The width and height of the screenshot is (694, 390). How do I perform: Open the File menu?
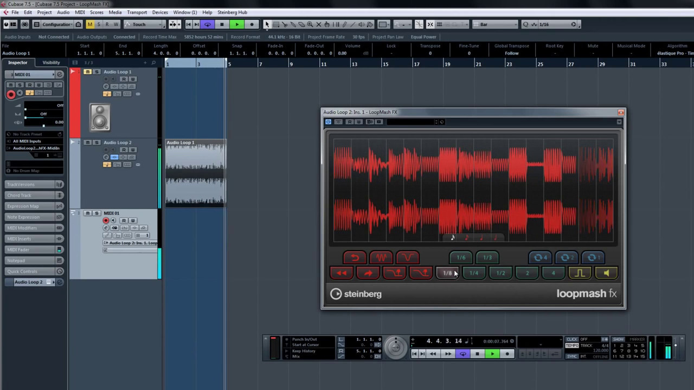pos(15,12)
